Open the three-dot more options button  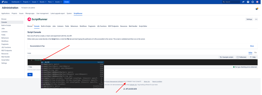[256, 19]
